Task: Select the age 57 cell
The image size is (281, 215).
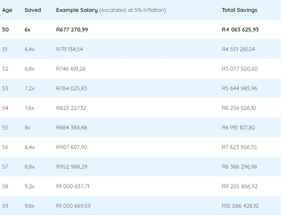Action: pos(5,167)
